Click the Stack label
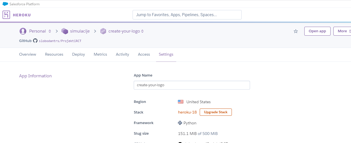 click(x=138, y=112)
